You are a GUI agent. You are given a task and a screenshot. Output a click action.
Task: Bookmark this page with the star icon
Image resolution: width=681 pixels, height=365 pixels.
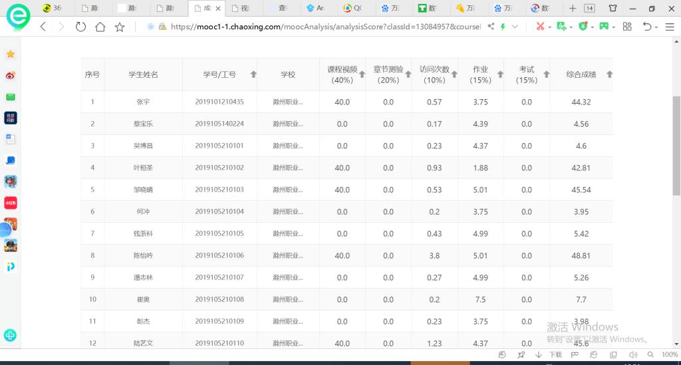120,27
